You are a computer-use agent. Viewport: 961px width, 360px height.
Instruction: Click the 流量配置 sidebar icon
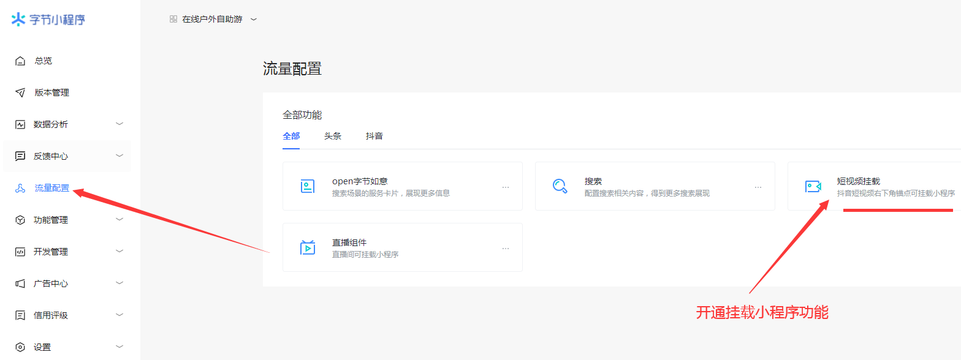coord(20,189)
